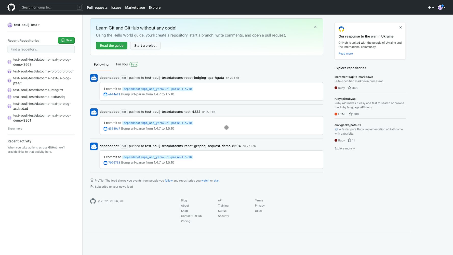Open envygeeks/pathutil repository
This screenshot has height=255, width=453.
pos(348,125)
